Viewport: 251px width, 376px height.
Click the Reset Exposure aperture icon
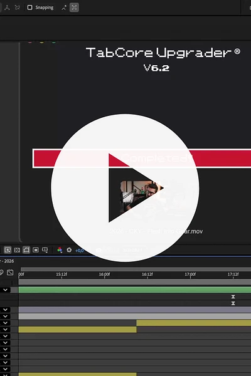click(69, 250)
